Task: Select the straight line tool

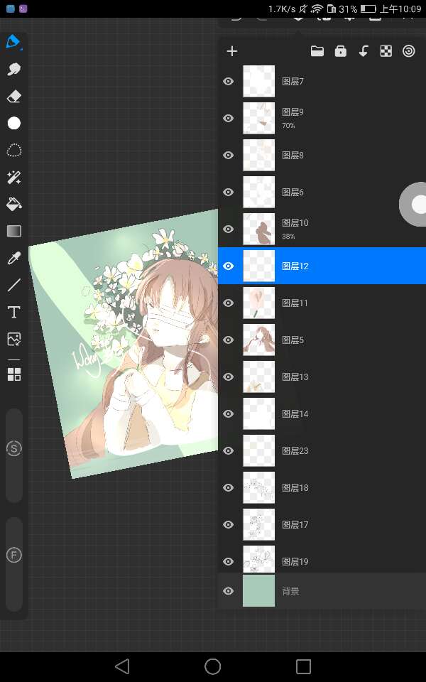Action: click(x=14, y=285)
